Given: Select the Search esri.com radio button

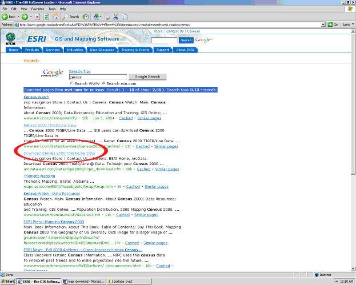Looking at the screenshot, I should point(104,83).
